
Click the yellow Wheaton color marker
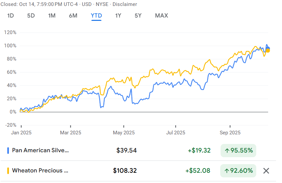pos(8,171)
